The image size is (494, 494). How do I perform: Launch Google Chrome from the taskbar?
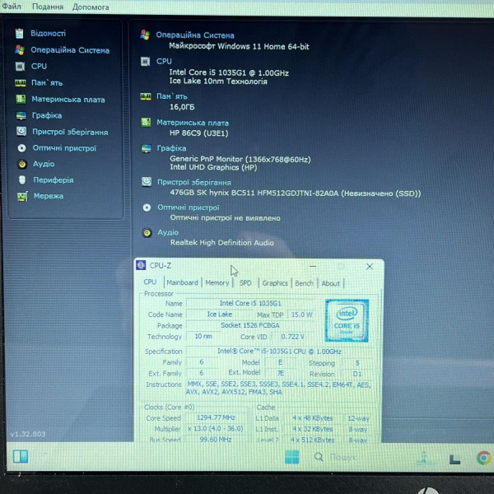[x=484, y=458]
